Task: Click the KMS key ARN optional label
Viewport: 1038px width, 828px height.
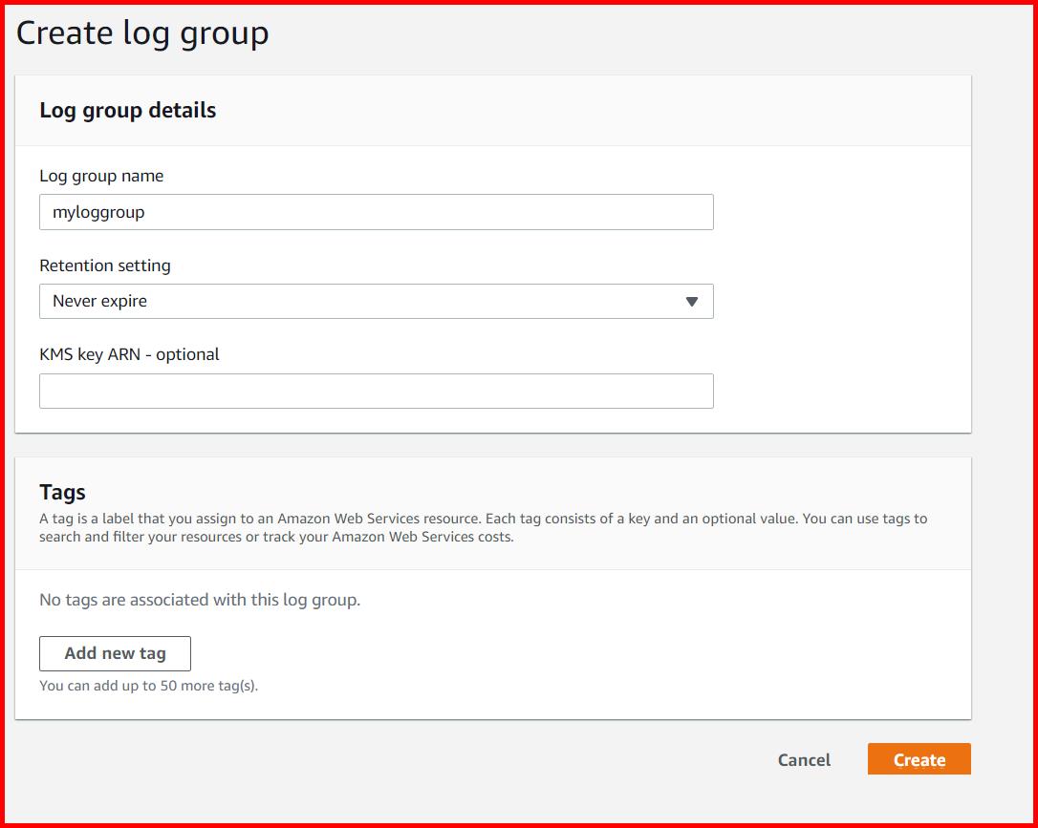Action: [x=129, y=353]
